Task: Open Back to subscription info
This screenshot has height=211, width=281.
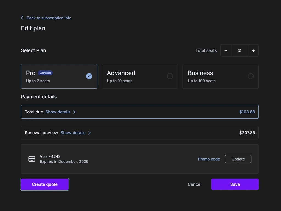Action: (49, 18)
